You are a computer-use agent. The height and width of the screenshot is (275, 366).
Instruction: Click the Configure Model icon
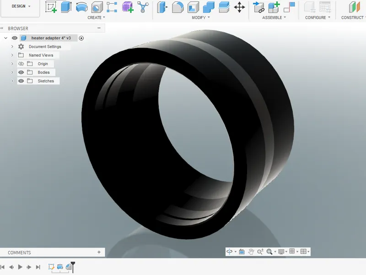click(310, 7)
